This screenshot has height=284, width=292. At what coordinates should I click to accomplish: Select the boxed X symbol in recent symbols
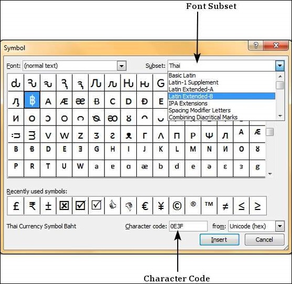(64, 206)
